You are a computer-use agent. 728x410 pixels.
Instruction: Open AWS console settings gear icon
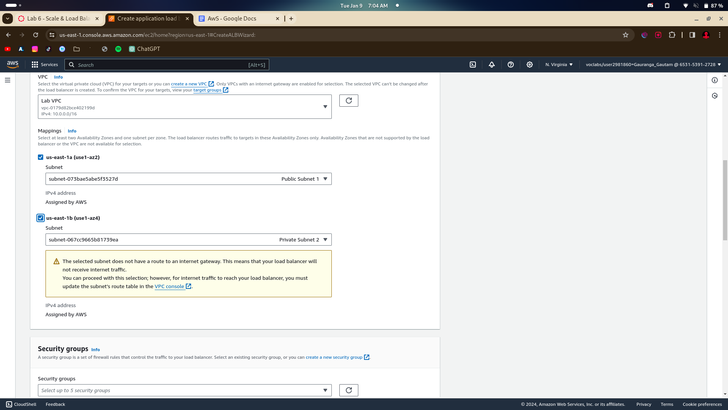tap(529, 65)
